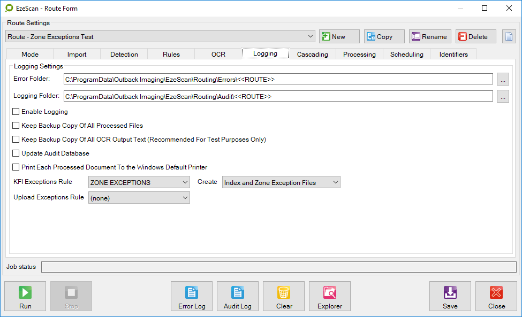Click into the Logging Folder path field

(278, 96)
